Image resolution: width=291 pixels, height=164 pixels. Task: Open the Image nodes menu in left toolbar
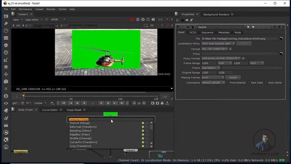pyautogui.click(x=6, y=16)
